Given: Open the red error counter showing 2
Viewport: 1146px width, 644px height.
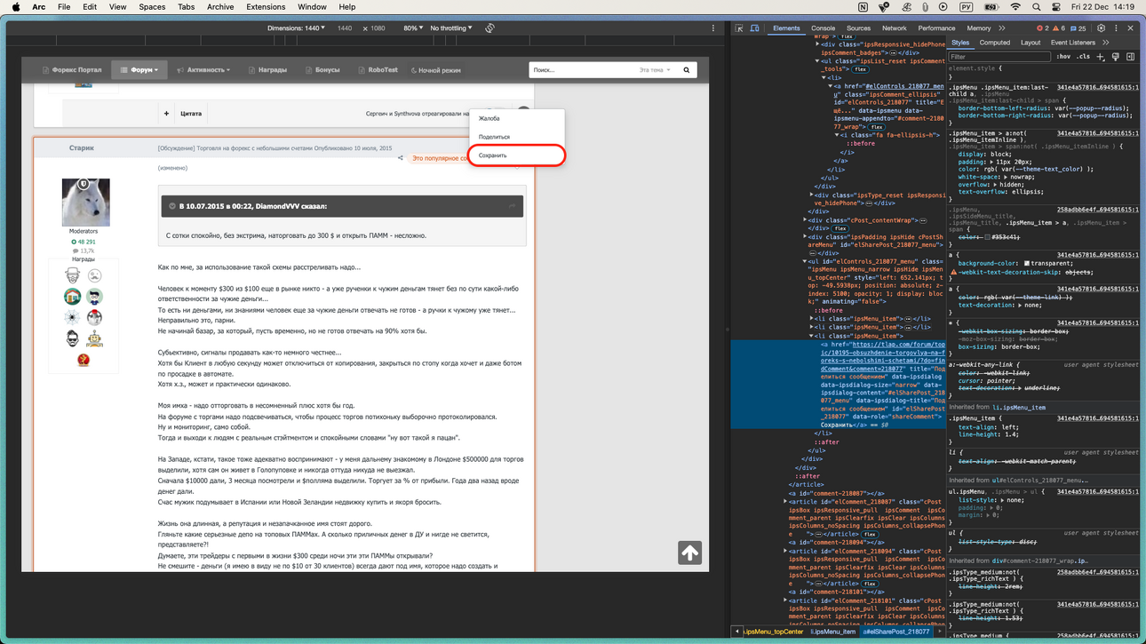Looking at the screenshot, I should coord(1043,28).
